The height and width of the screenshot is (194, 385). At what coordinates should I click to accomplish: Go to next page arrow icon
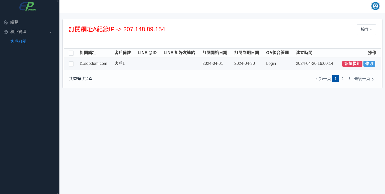coord(373,79)
